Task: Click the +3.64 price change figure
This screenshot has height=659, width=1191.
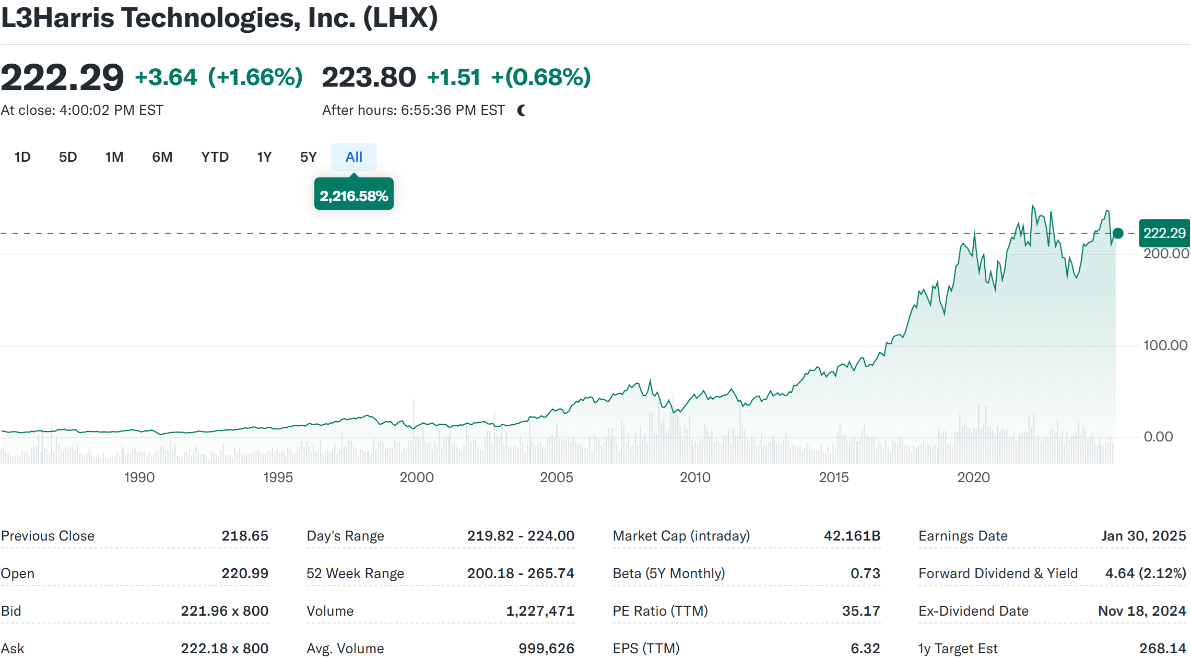Action: (x=166, y=77)
